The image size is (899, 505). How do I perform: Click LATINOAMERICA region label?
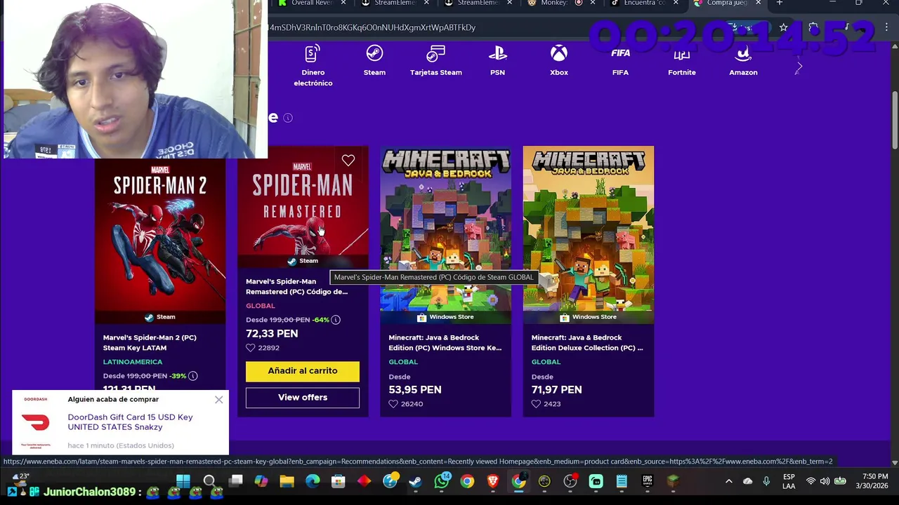pos(133,362)
